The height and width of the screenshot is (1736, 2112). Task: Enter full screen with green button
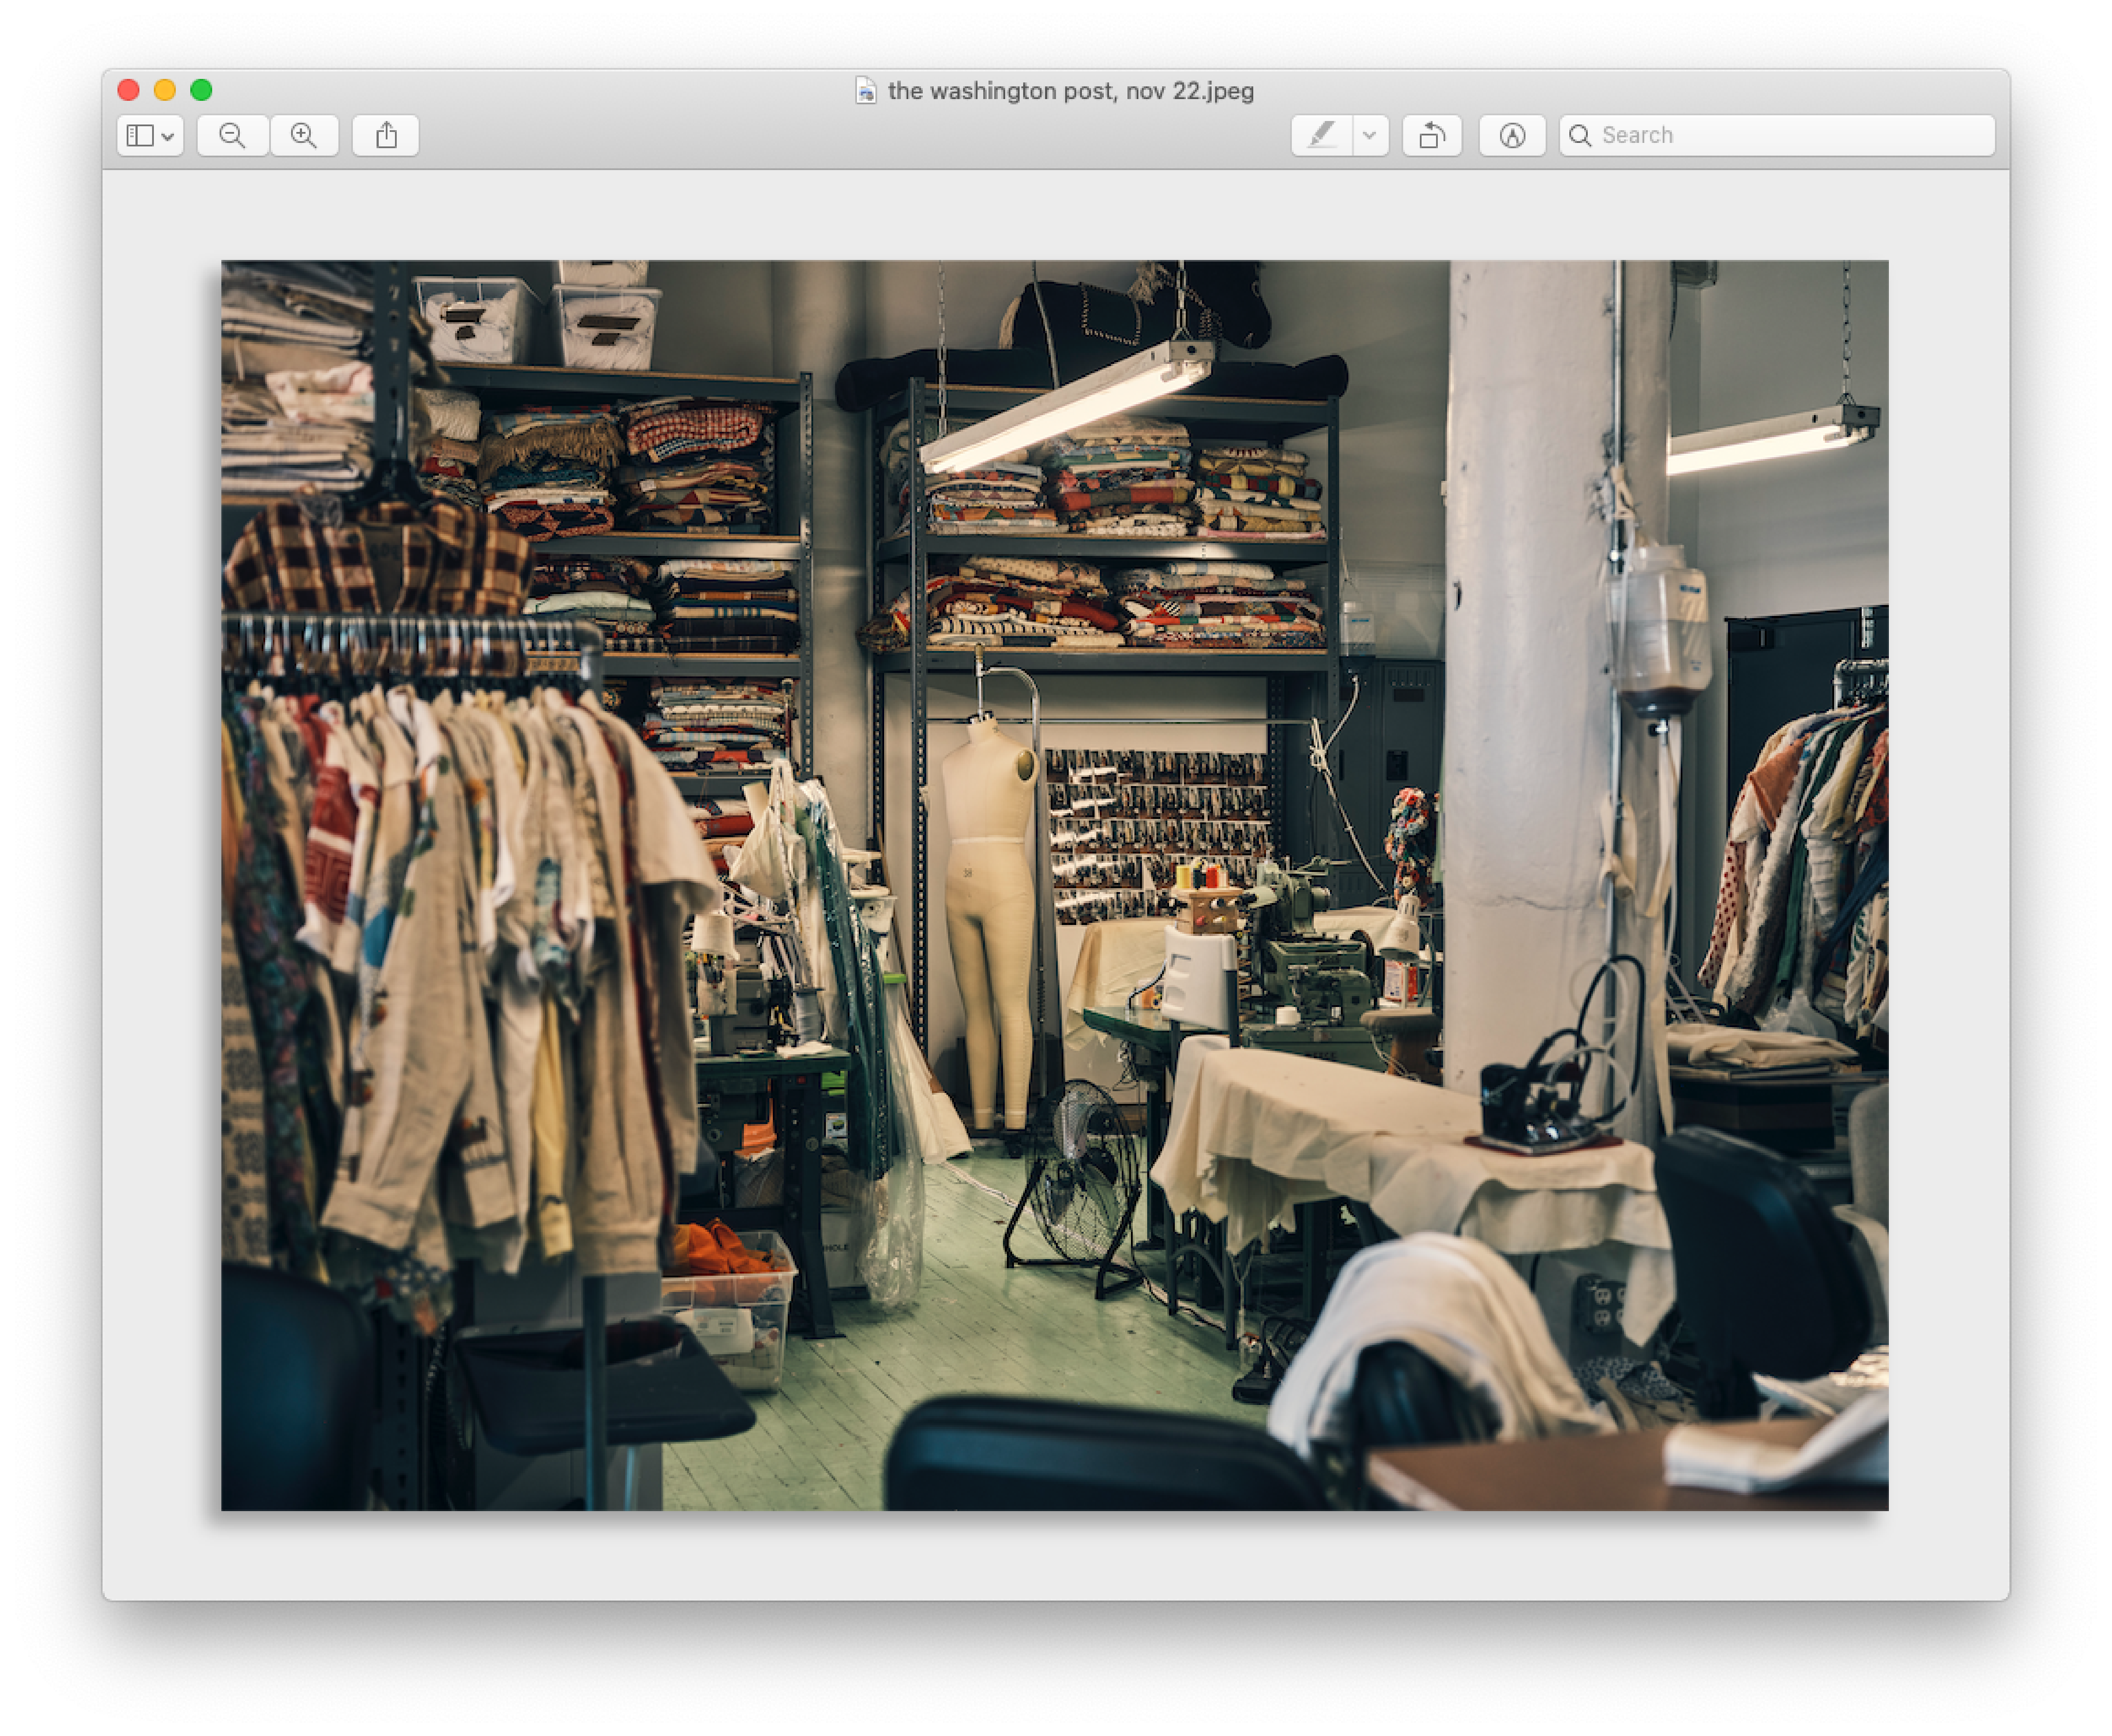point(201,90)
